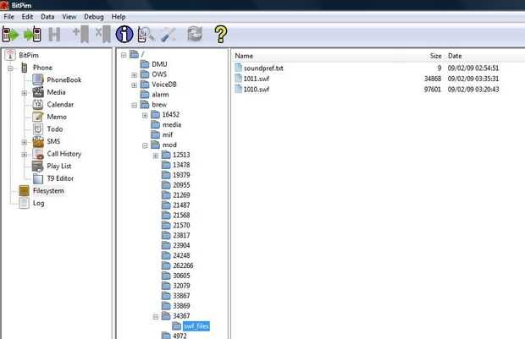Image resolution: width=525 pixels, height=339 pixels.
Task: Click the Delete bookmark-style toolbar icon
Action: (102, 34)
